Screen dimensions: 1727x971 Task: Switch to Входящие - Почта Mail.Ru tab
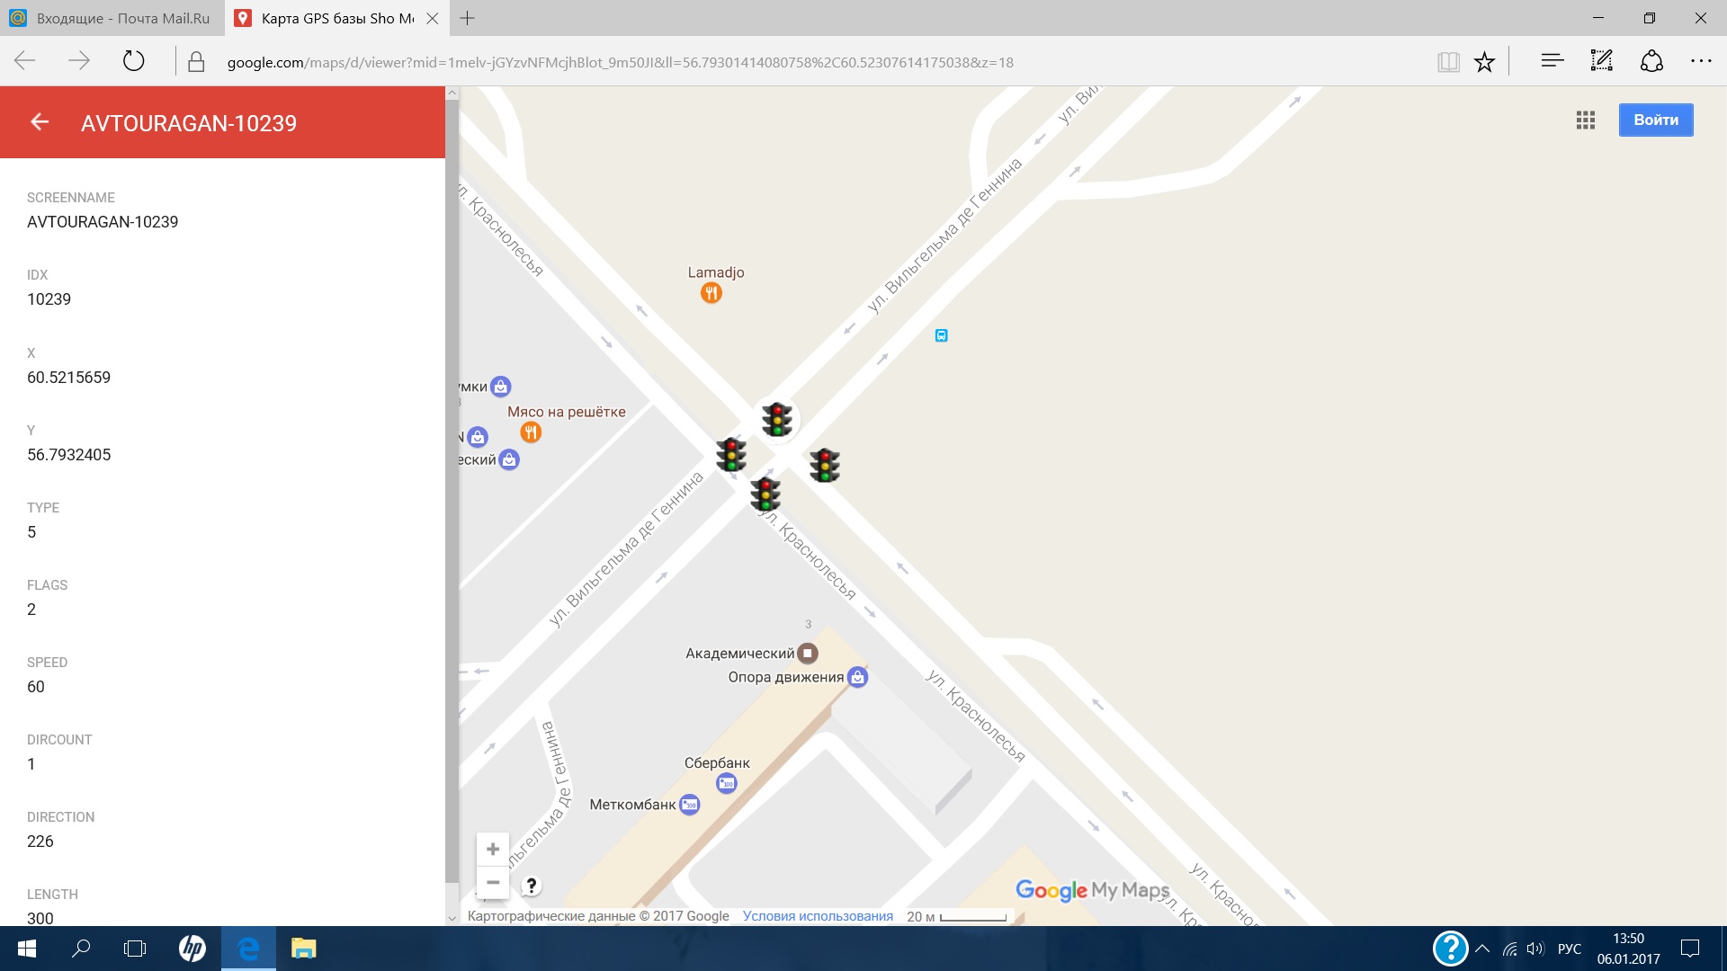[111, 18]
